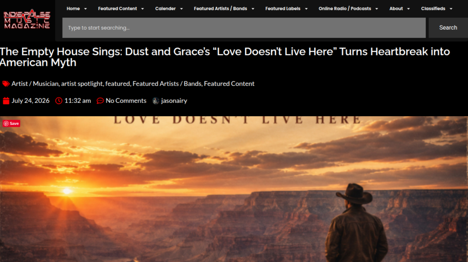Viewport: 468px width, 262px height.
Task: Open the Home menu
Action: point(73,9)
